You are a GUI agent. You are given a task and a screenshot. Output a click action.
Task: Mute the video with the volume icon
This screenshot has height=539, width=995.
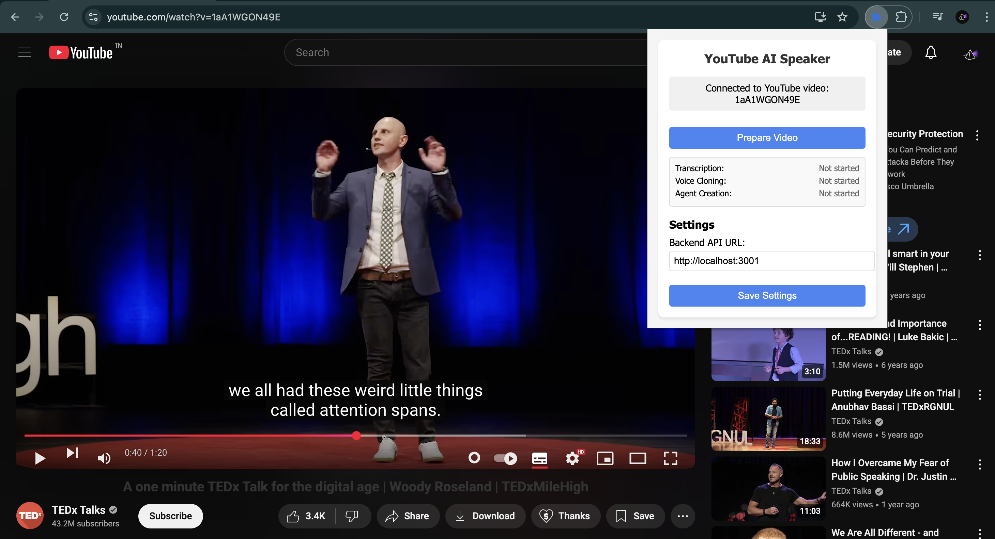coord(104,458)
